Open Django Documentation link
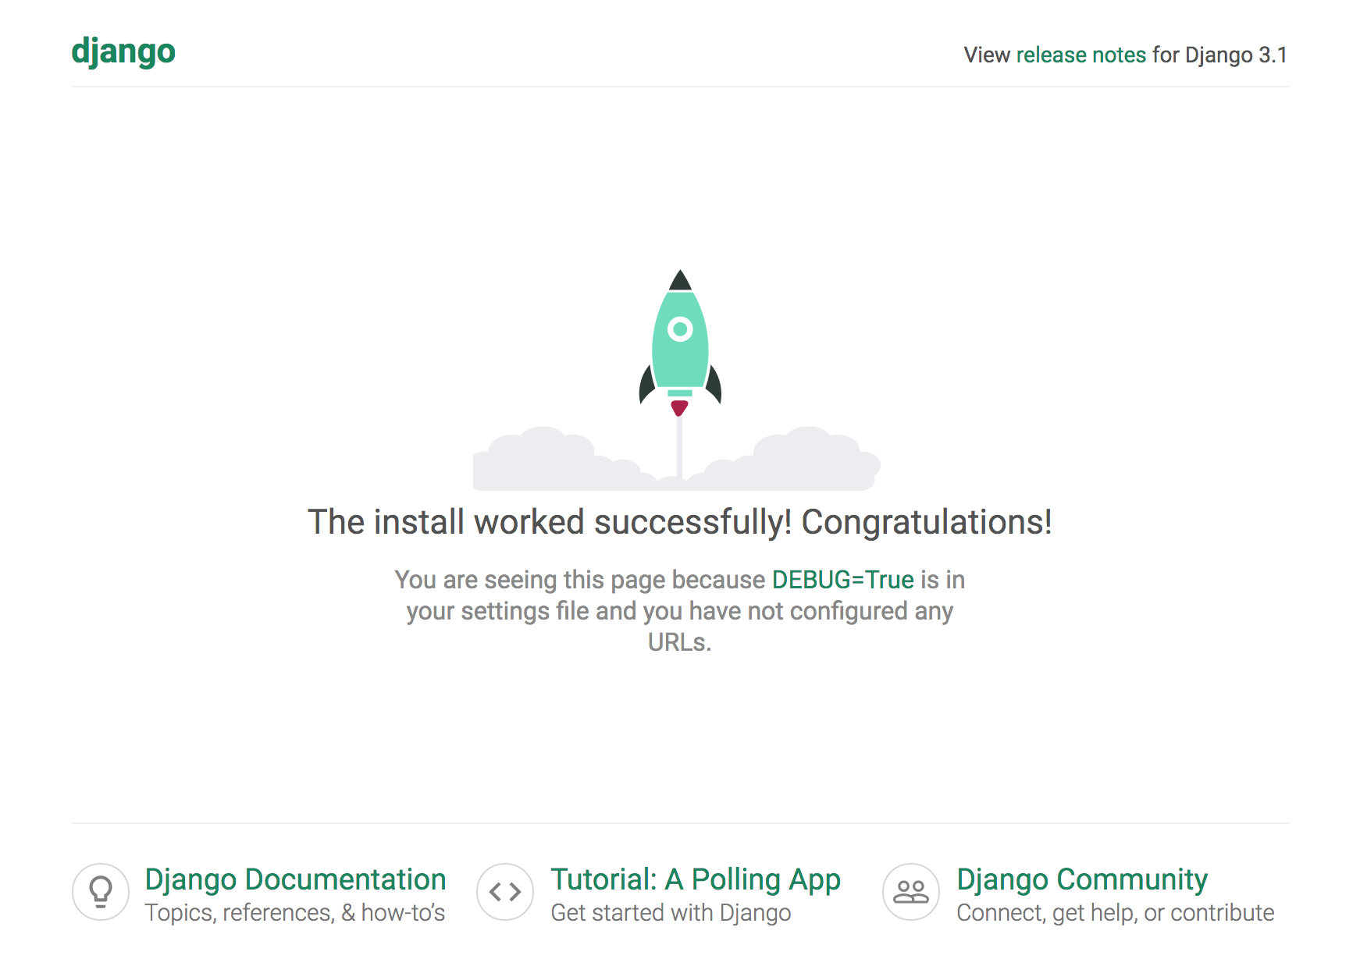 (x=295, y=879)
